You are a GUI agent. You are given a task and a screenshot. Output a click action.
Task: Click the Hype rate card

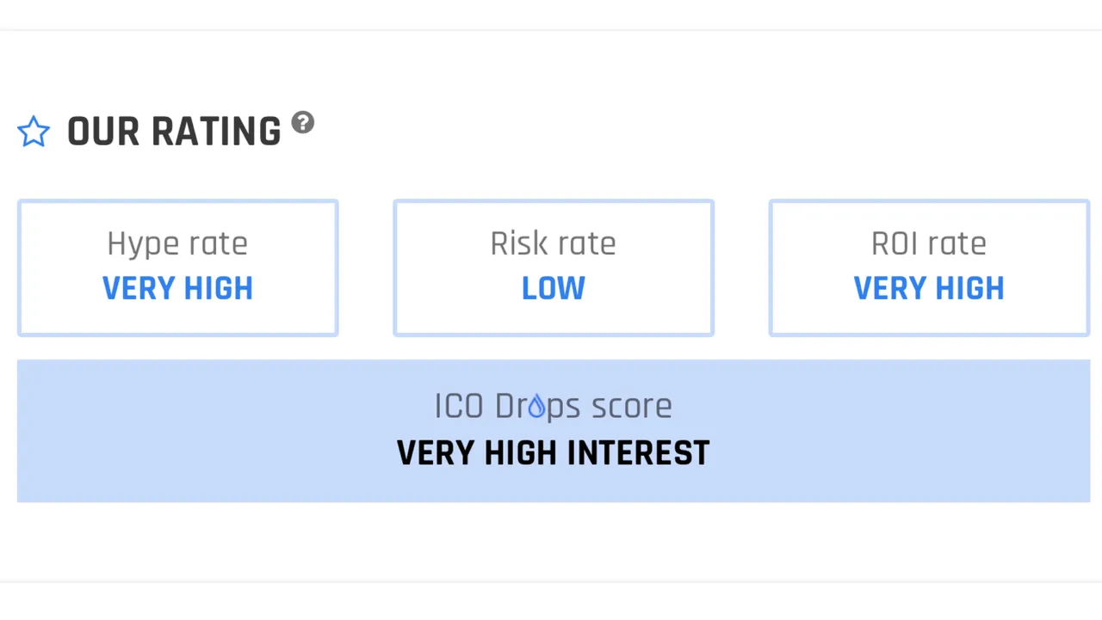178,268
